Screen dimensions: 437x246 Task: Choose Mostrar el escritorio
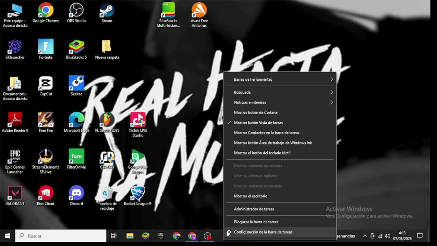280,196
